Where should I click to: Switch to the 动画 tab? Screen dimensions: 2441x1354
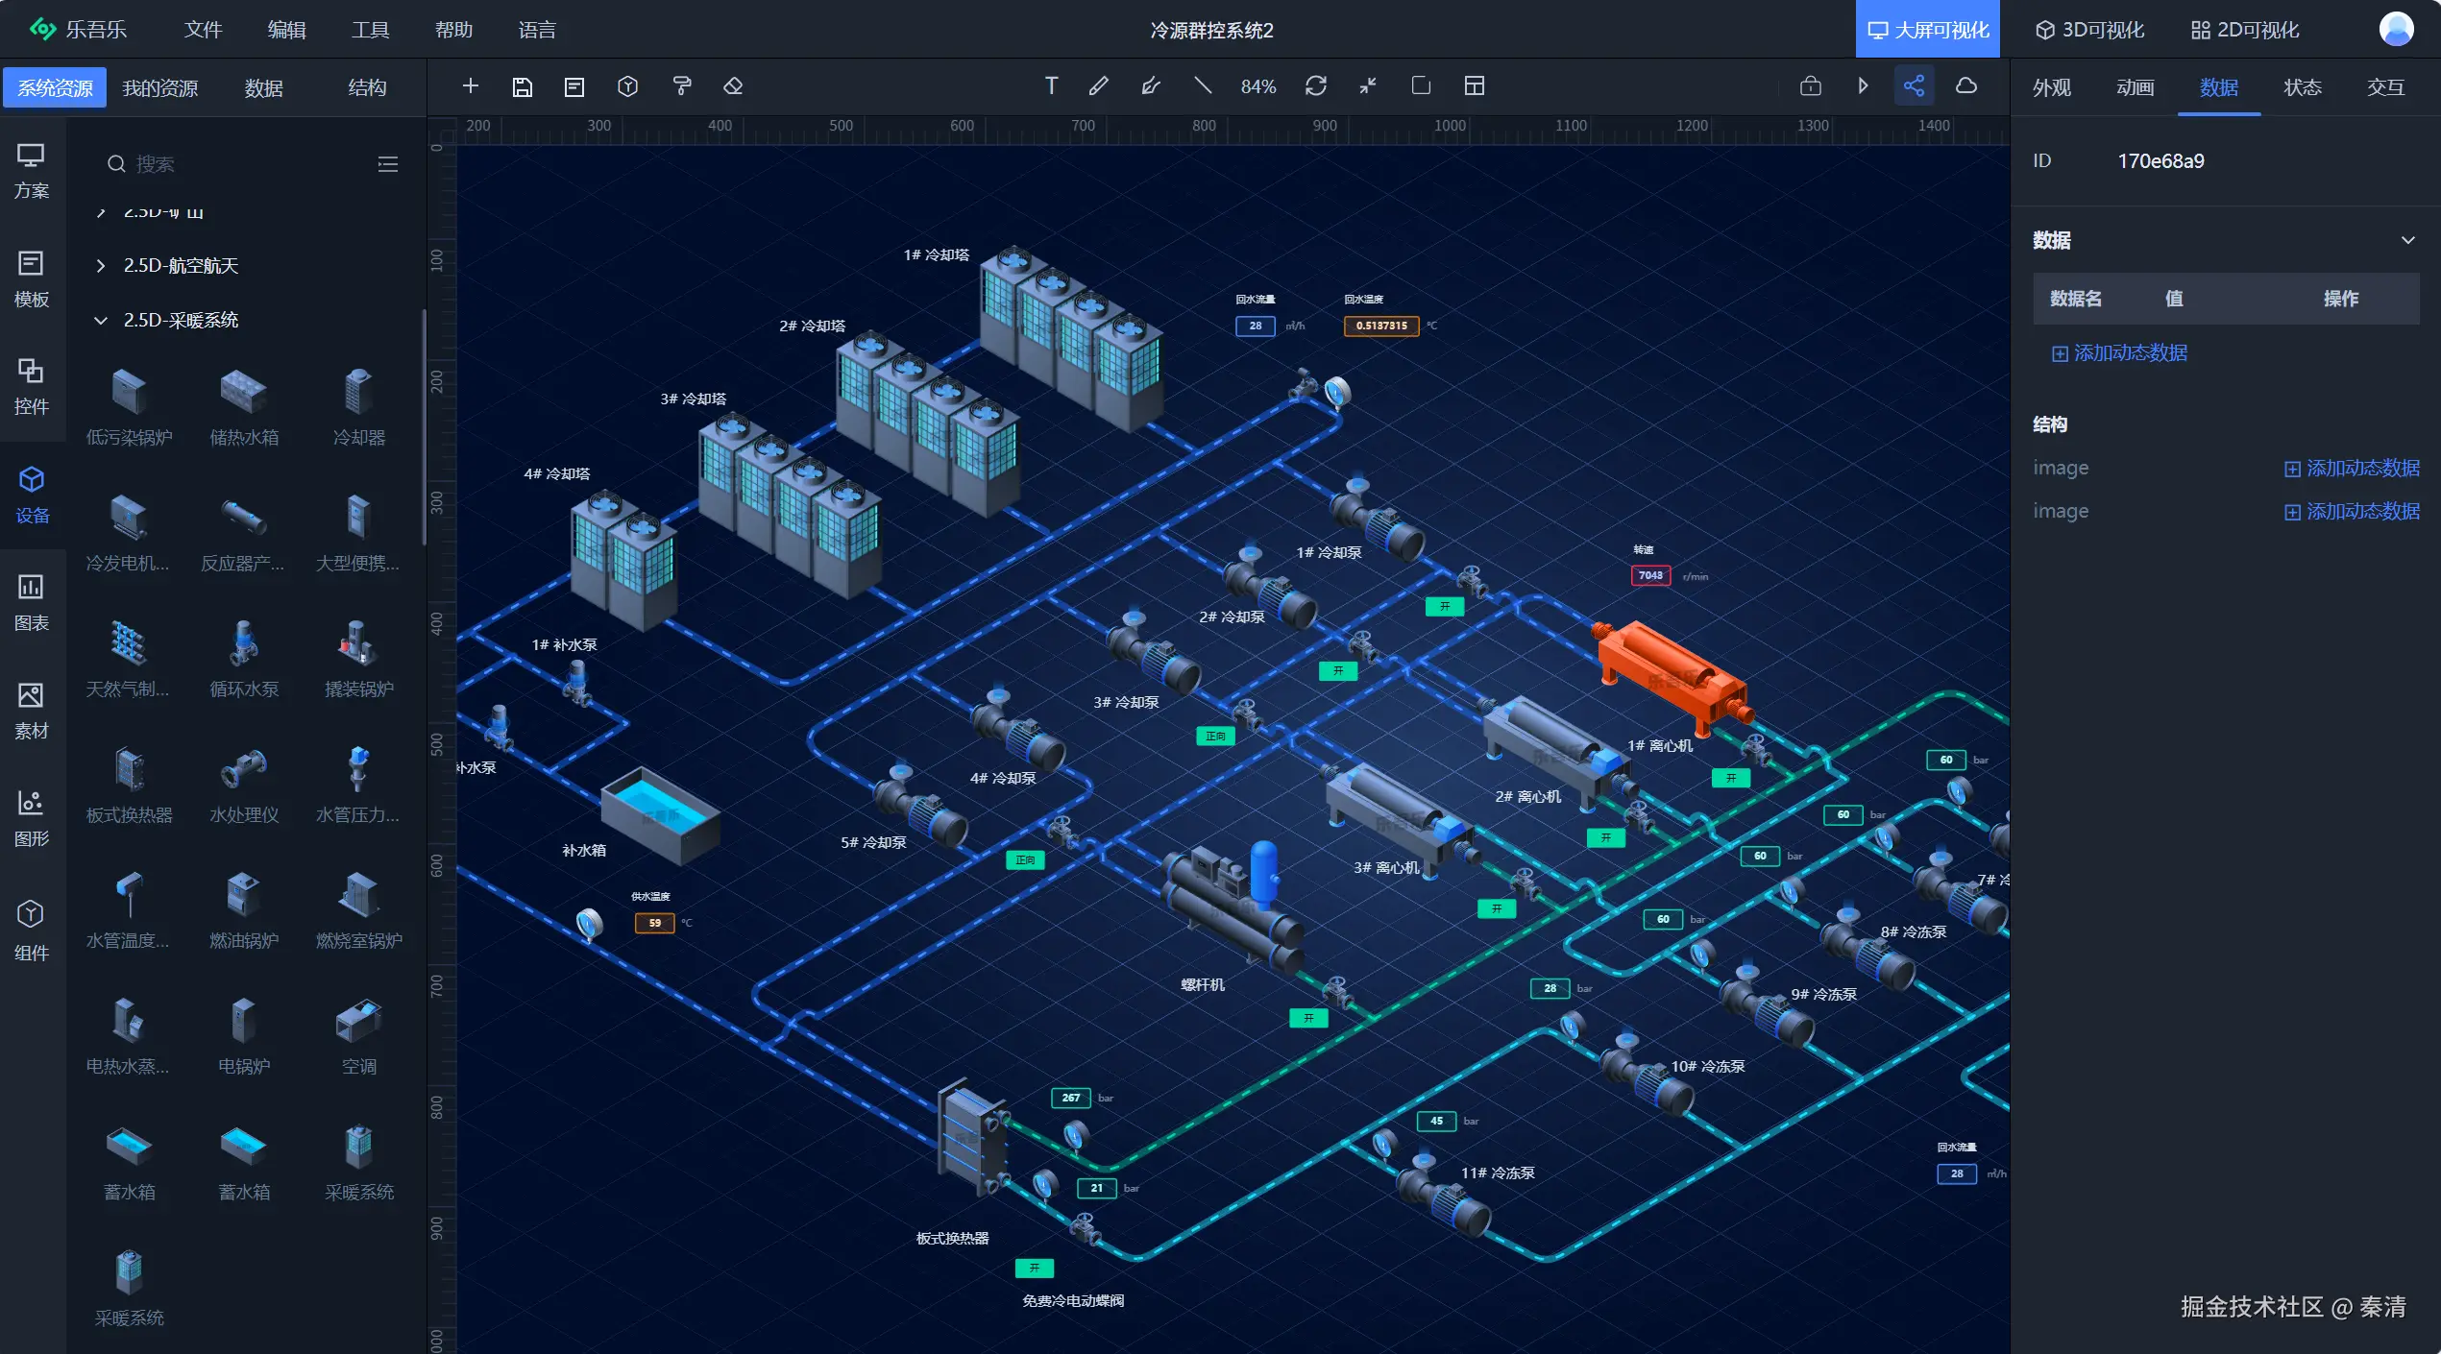pos(2135,87)
